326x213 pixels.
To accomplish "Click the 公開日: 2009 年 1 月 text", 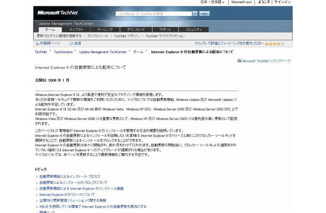I will (x=52, y=80).
